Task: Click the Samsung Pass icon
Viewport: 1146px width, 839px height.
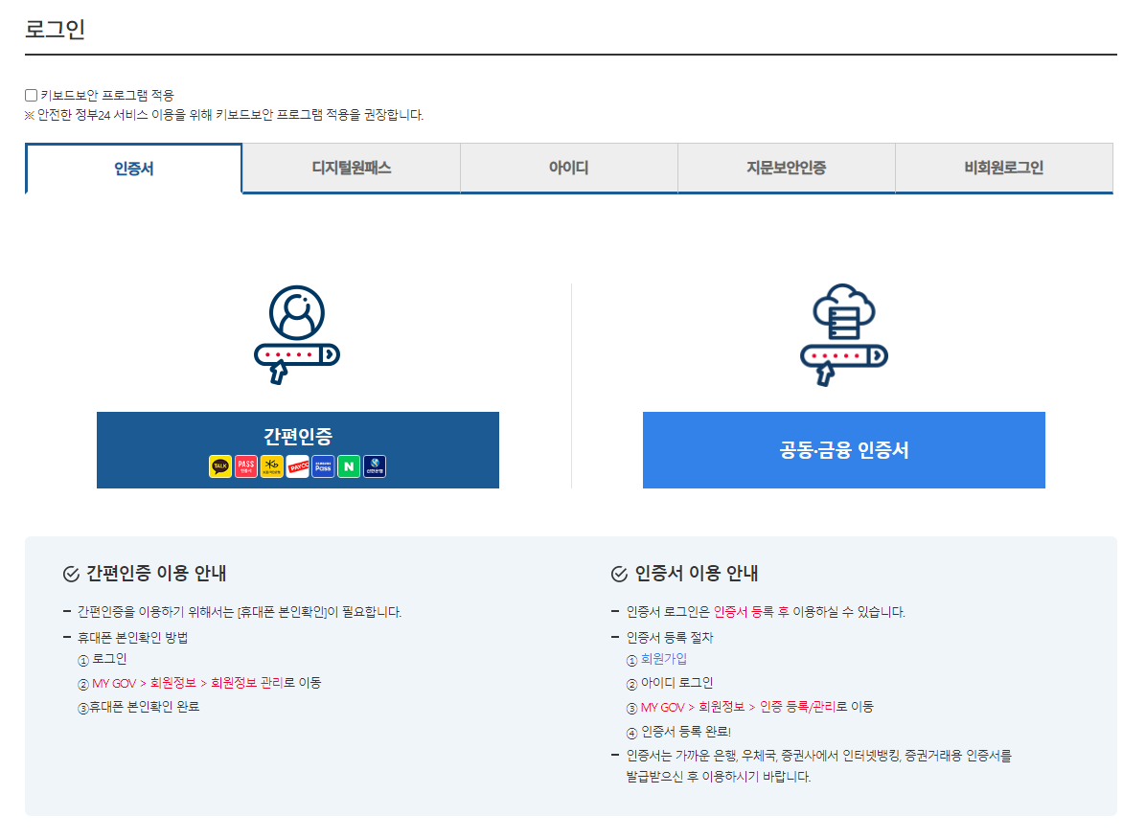Action: (x=323, y=466)
